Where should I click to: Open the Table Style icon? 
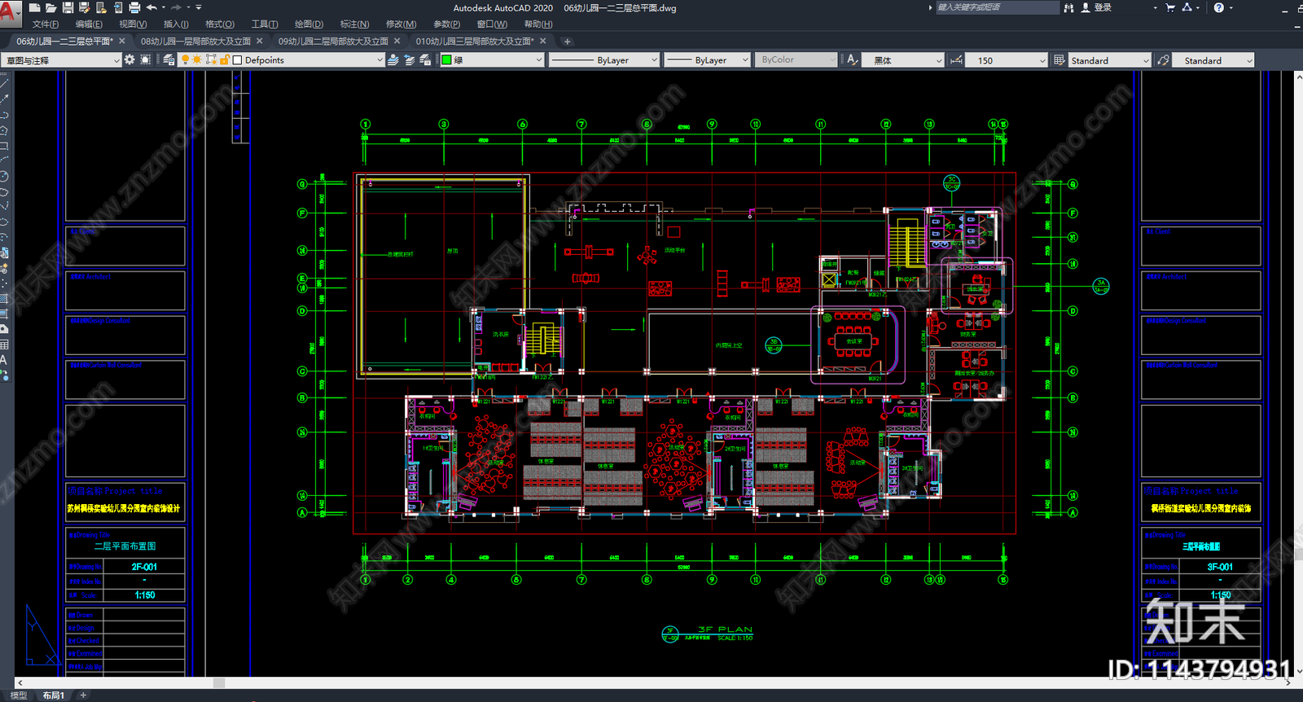[x=1060, y=60]
